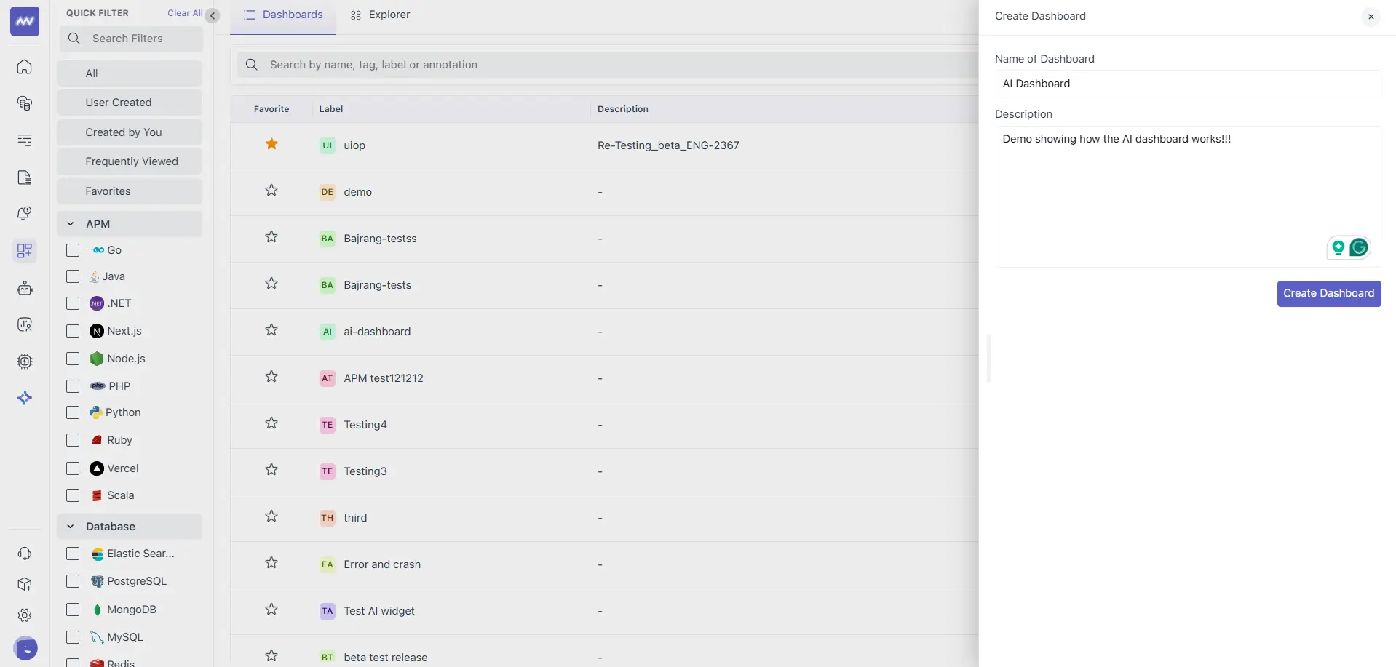Click the Create Dashboard button
1396x667 pixels.
pyautogui.click(x=1328, y=294)
